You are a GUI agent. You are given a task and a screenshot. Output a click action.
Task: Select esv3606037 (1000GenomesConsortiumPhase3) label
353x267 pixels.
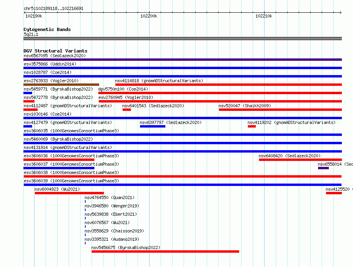(x=71, y=164)
